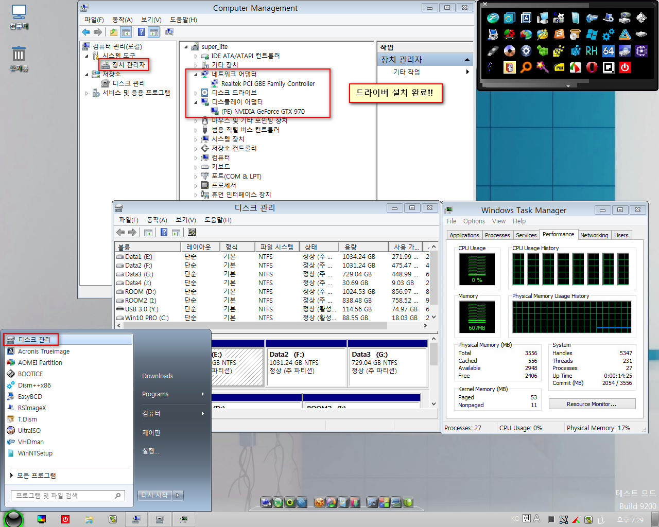Switch to the Services tab in Task Manager
The width and height of the screenshot is (659, 527).
coord(526,235)
